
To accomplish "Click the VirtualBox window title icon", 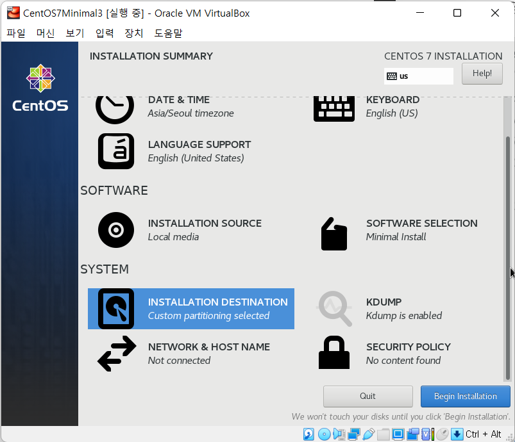I will pyautogui.click(x=13, y=13).
